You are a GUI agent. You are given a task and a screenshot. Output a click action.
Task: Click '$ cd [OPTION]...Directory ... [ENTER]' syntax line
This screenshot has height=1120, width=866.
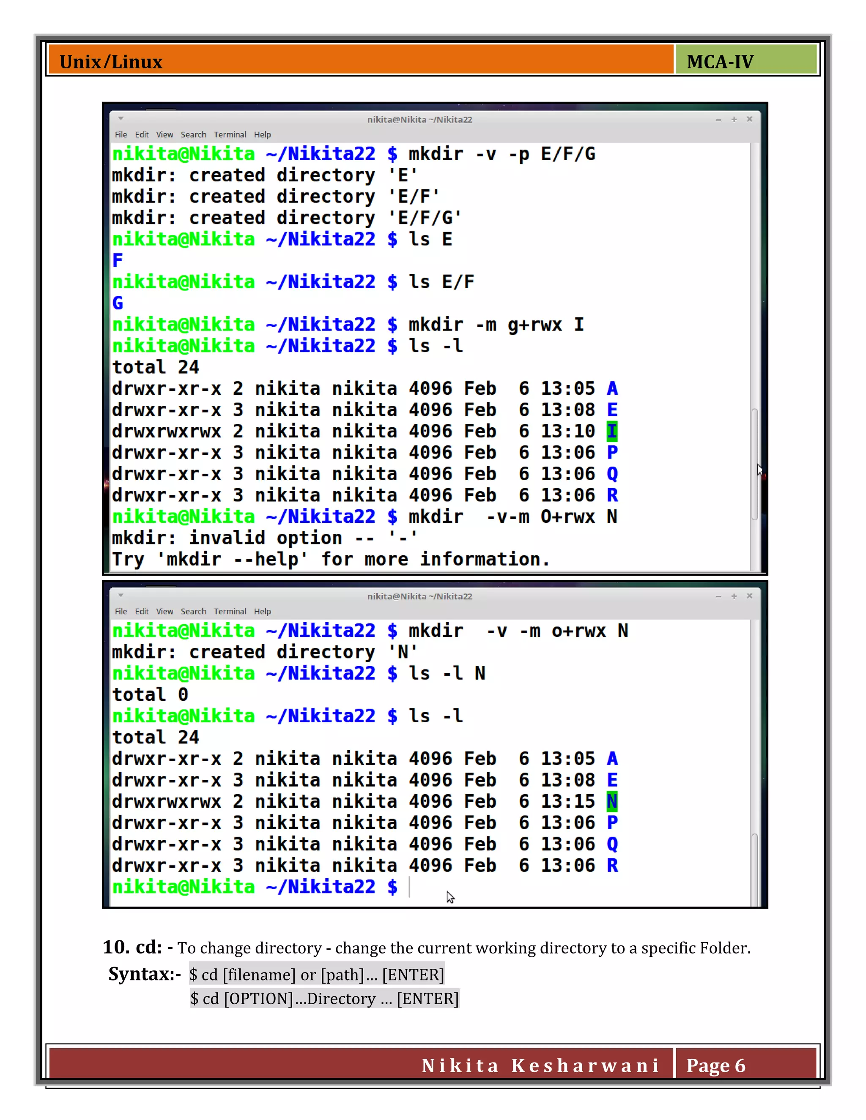coord(324,998)
